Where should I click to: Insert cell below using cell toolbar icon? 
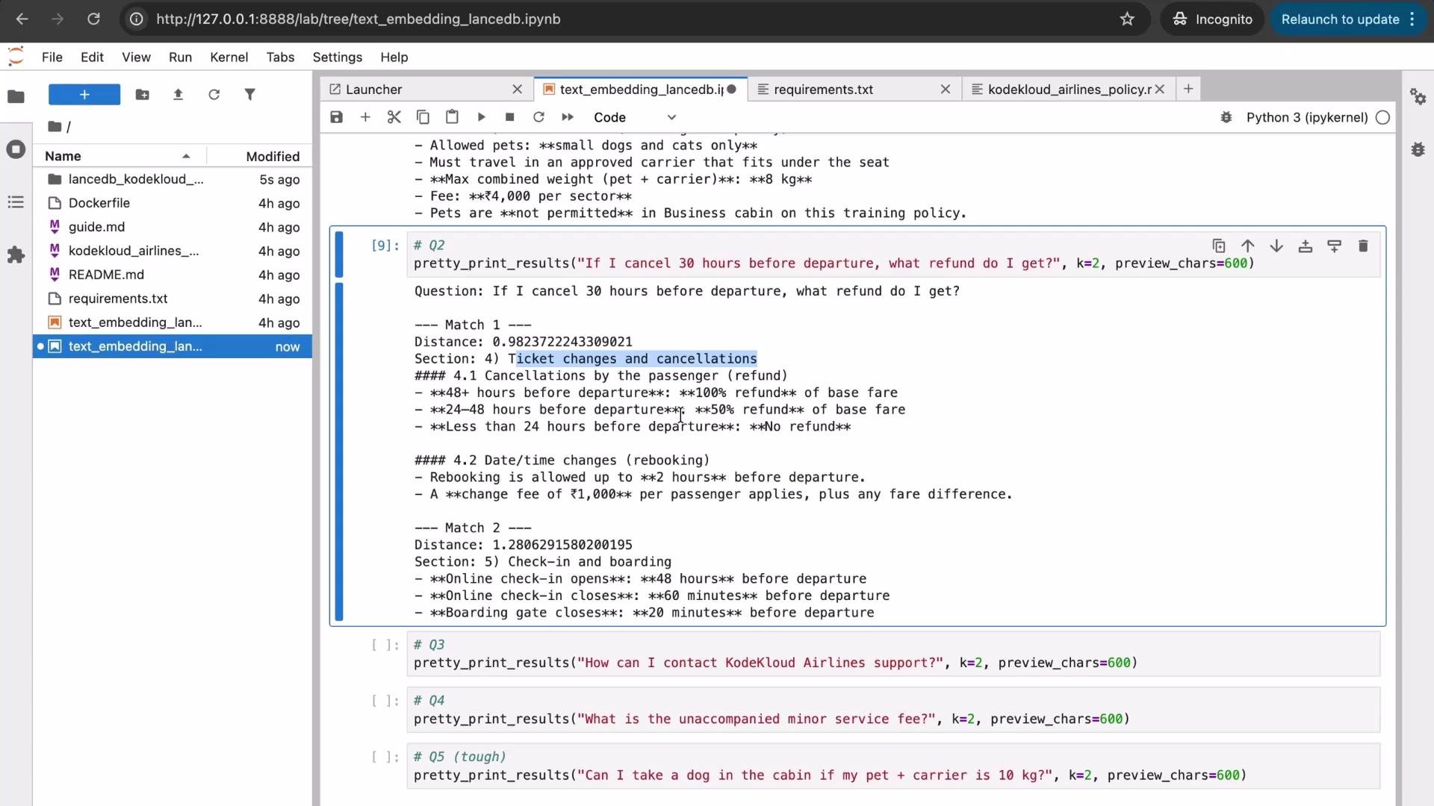tap(1334, 246)
